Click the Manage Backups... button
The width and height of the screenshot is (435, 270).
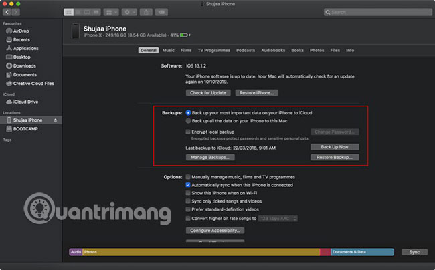pos(210,157)
